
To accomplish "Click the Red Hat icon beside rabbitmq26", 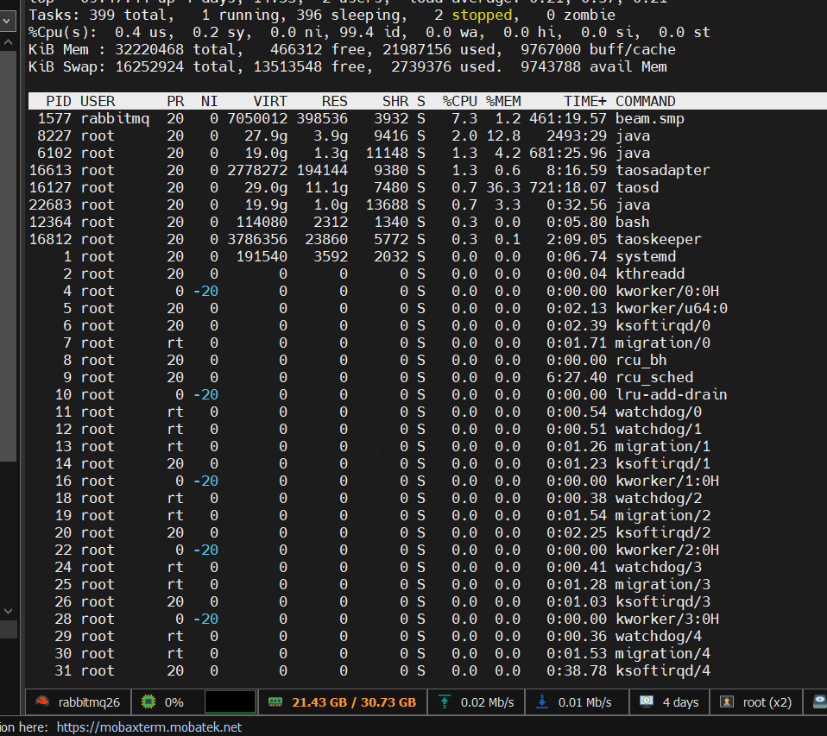I will (41, 702).
